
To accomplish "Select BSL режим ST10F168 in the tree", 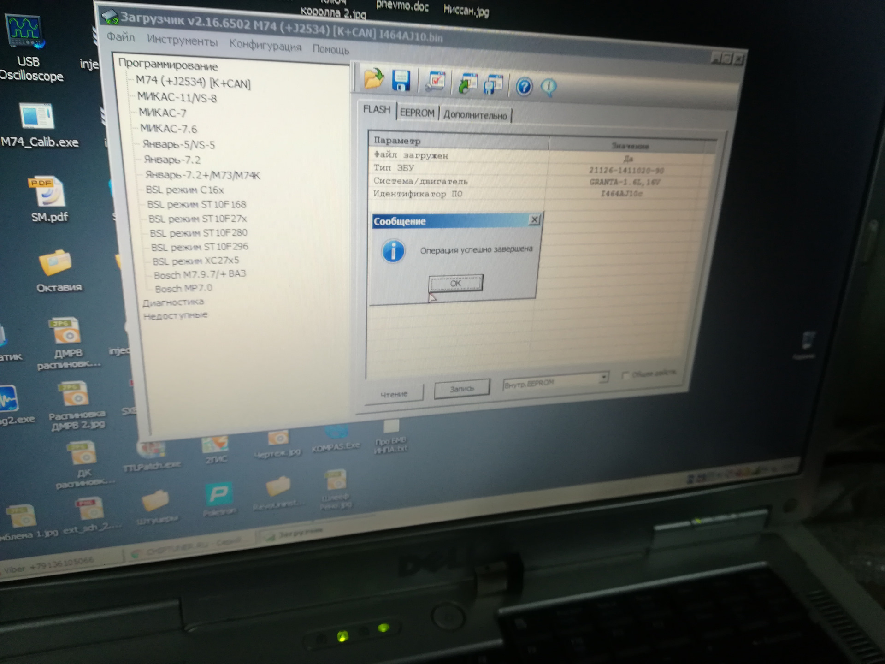I will click(x=196, y=204).
